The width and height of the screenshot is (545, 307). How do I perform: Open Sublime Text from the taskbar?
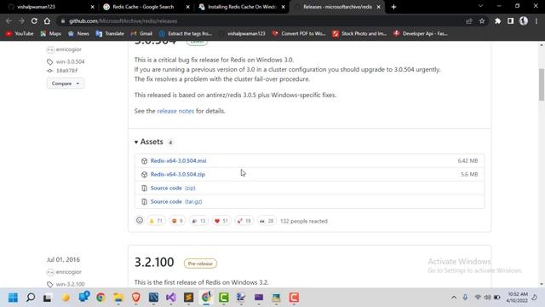click(189, 298)
